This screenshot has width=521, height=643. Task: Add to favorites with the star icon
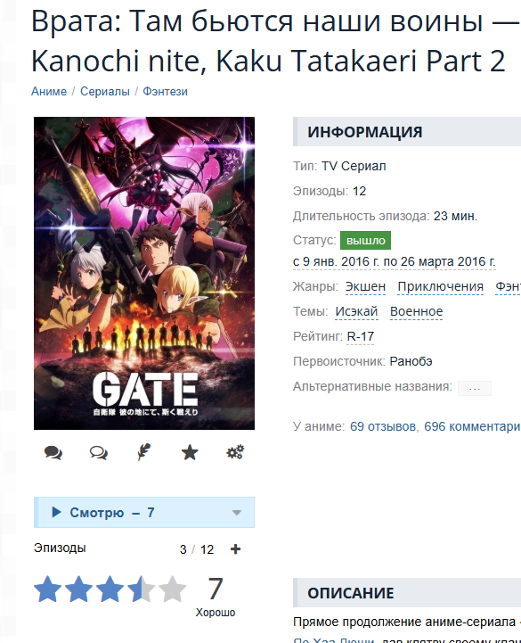point(190,452)
